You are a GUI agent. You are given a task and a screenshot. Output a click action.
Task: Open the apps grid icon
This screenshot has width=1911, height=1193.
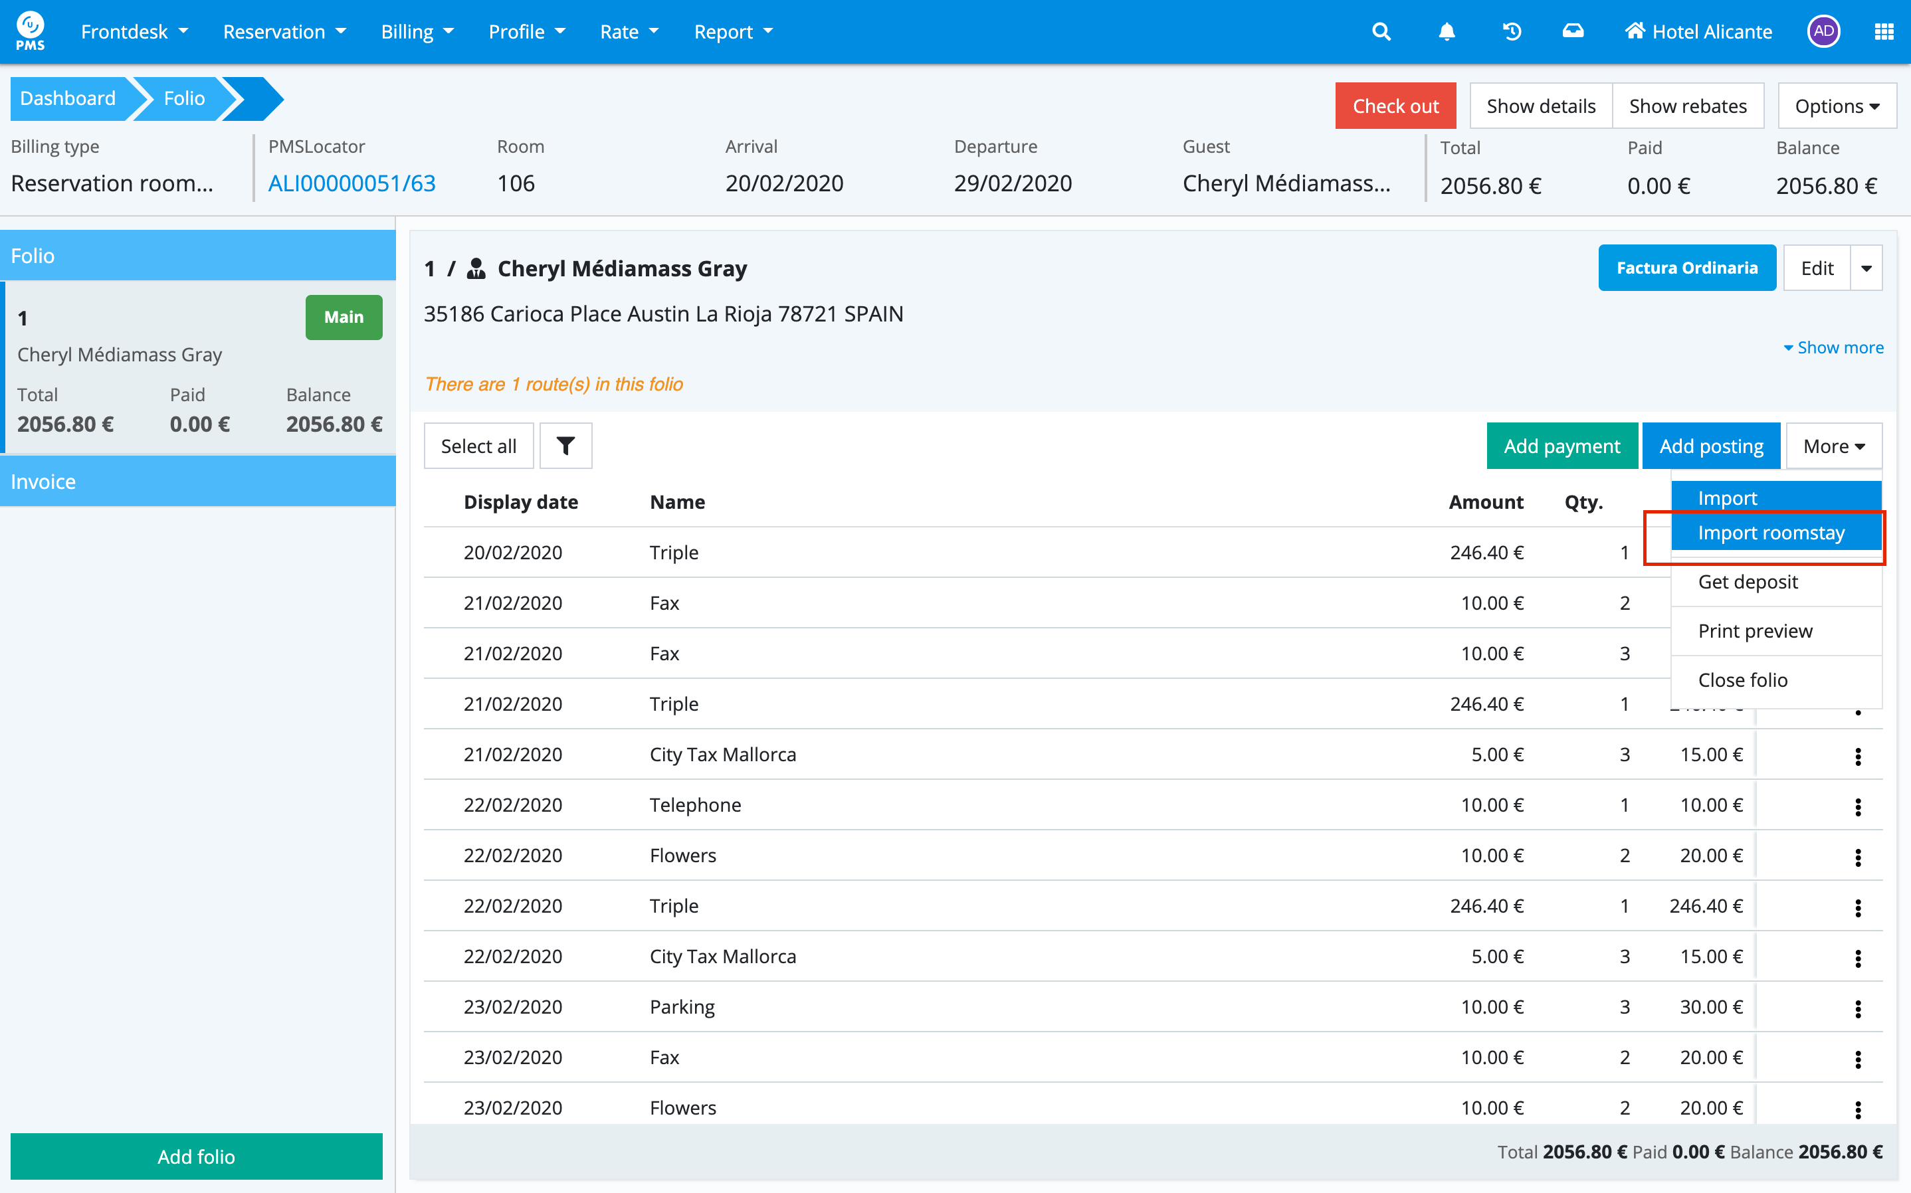click(1883, 32)
